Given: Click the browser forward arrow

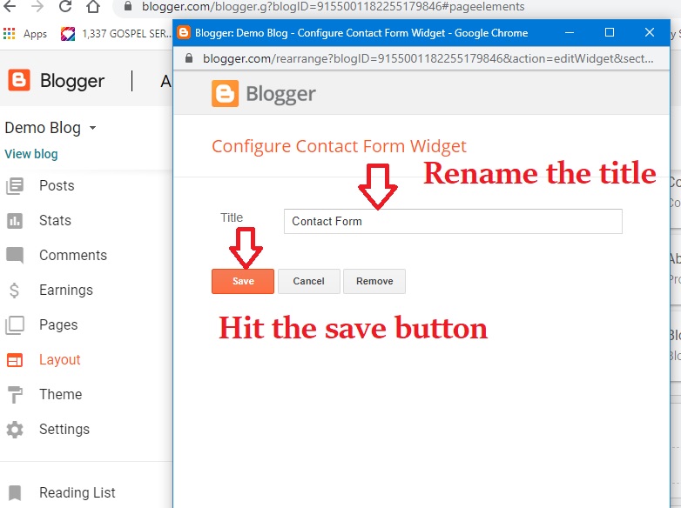Looking at the screenshot, I should 37,6.
